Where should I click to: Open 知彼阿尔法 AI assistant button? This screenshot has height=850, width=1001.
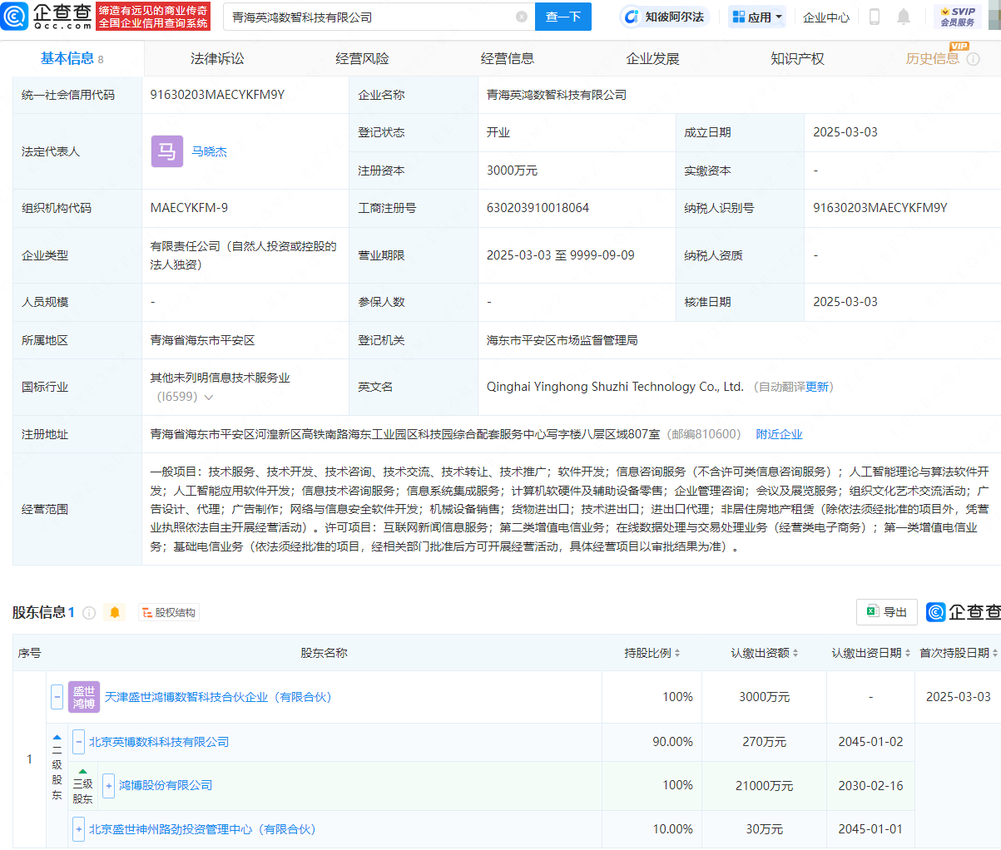664,17
